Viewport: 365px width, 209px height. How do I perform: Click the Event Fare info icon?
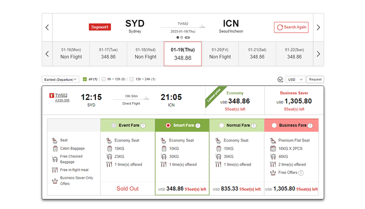pos(143,126)
